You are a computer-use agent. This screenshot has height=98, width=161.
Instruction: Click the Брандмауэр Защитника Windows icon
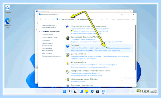coord(67,38)
